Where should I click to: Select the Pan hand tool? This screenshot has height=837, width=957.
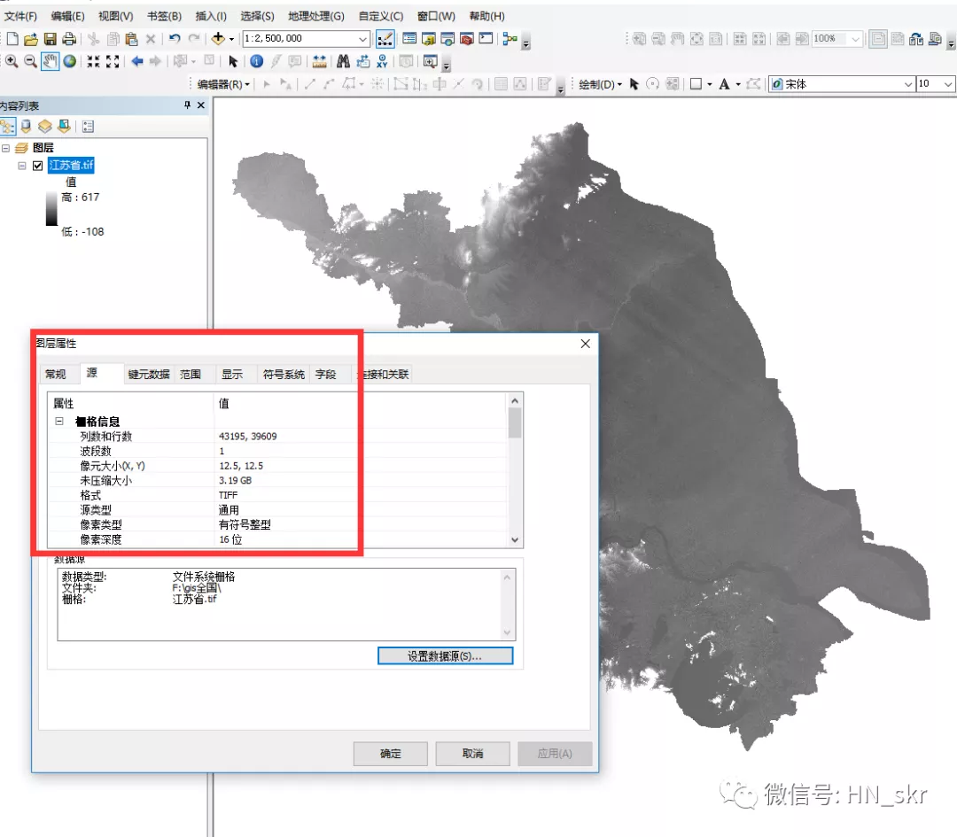click(x=49, y=61)
